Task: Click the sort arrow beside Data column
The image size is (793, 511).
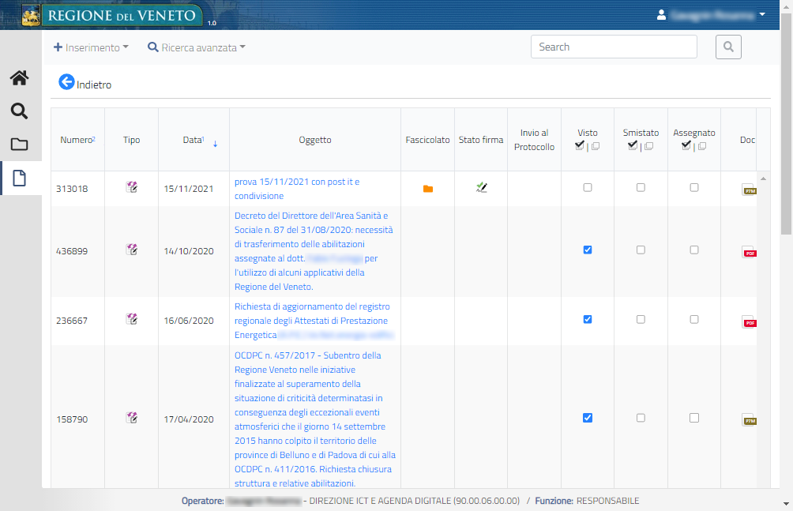Action: pos(215,144)
